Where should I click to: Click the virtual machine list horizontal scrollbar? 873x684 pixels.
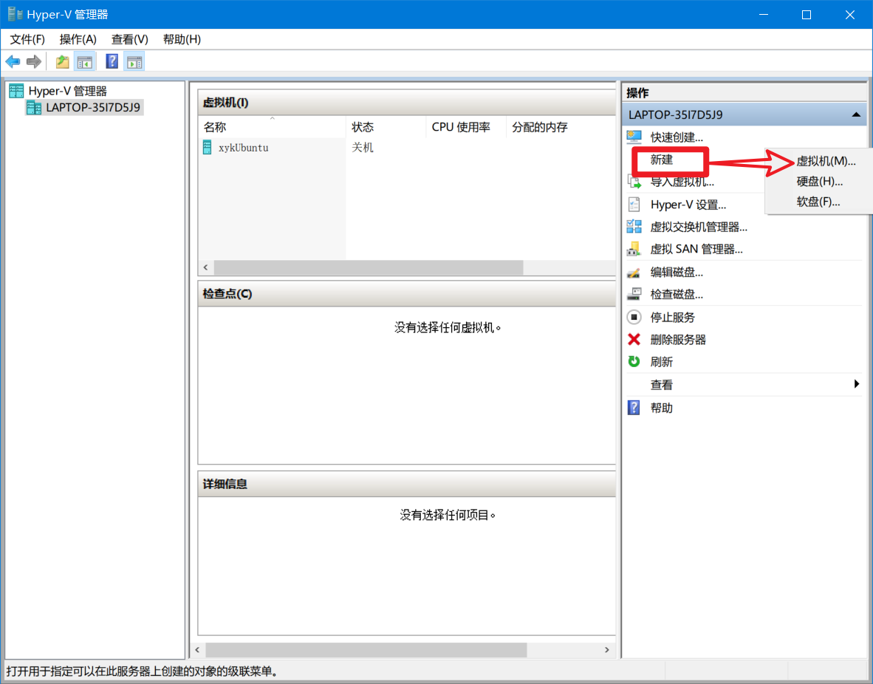coord(368,267)
